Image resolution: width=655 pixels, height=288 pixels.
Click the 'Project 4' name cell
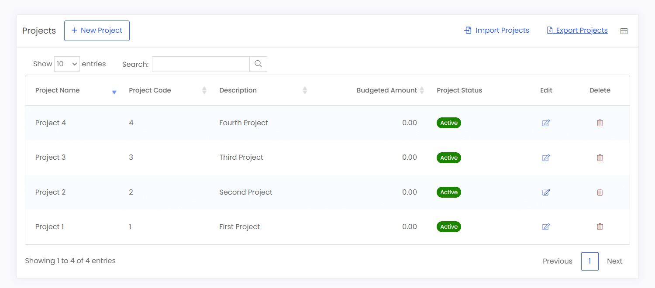(51, 123)
